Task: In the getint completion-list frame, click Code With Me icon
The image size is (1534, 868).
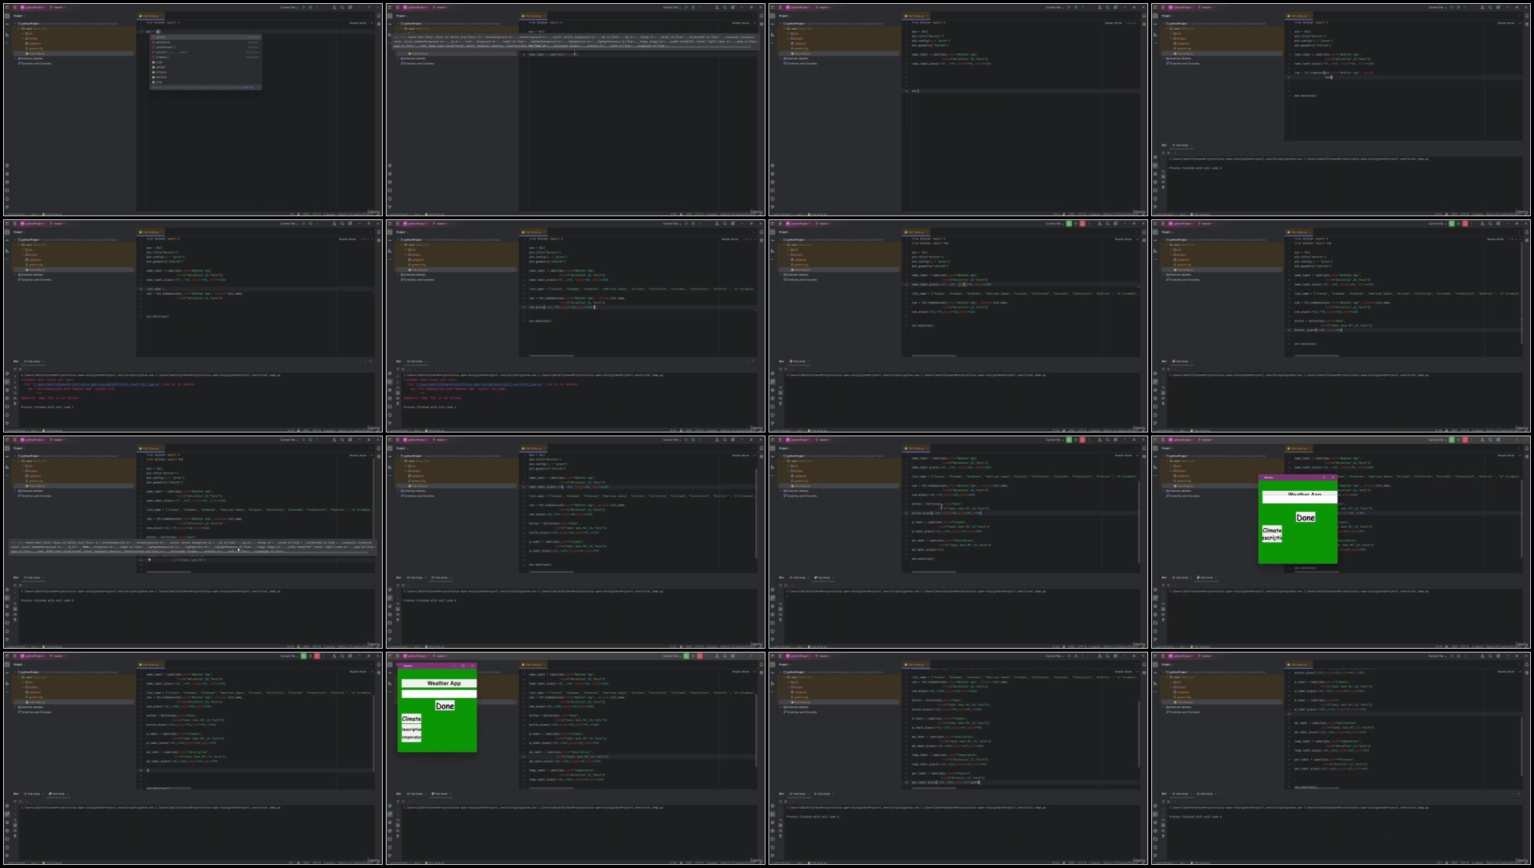Action: click(x=334, y=8)
